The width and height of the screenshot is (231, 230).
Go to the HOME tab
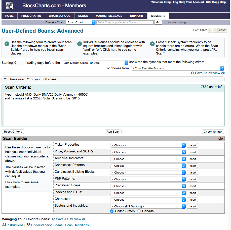coord(9,16)
